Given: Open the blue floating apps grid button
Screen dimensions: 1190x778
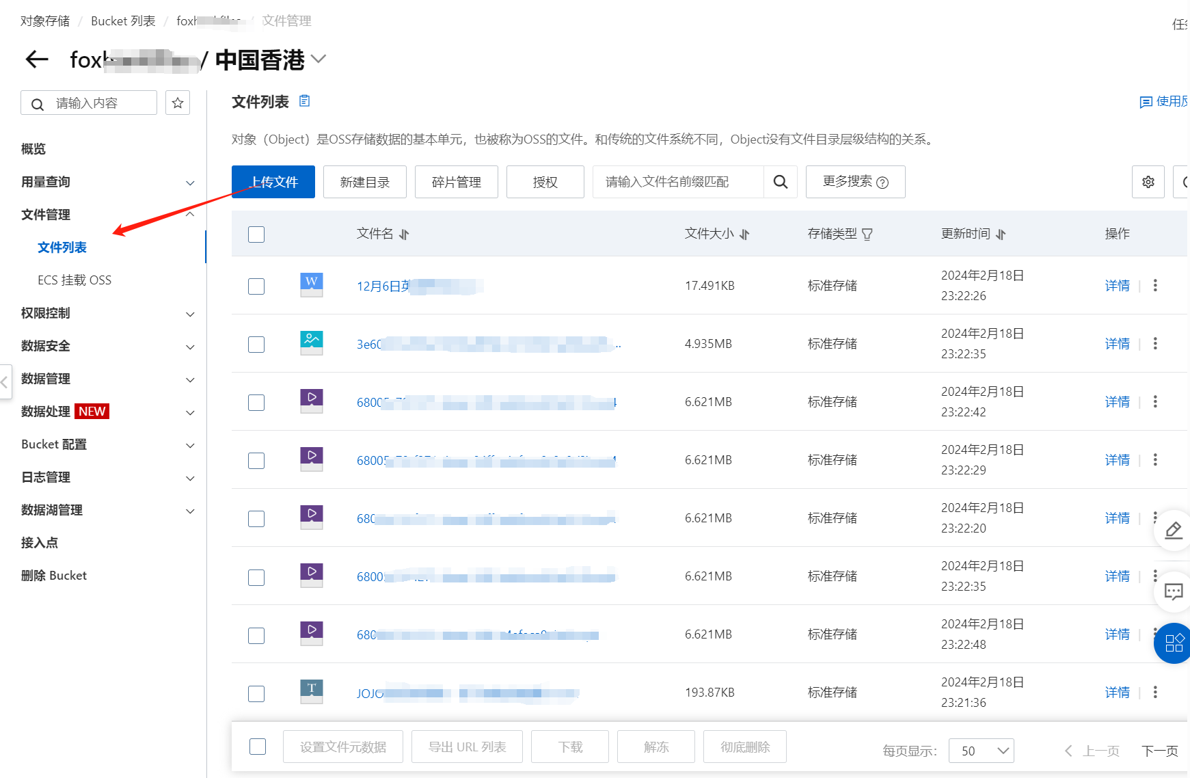Looking at the screenshot, I should (1173, 643).
